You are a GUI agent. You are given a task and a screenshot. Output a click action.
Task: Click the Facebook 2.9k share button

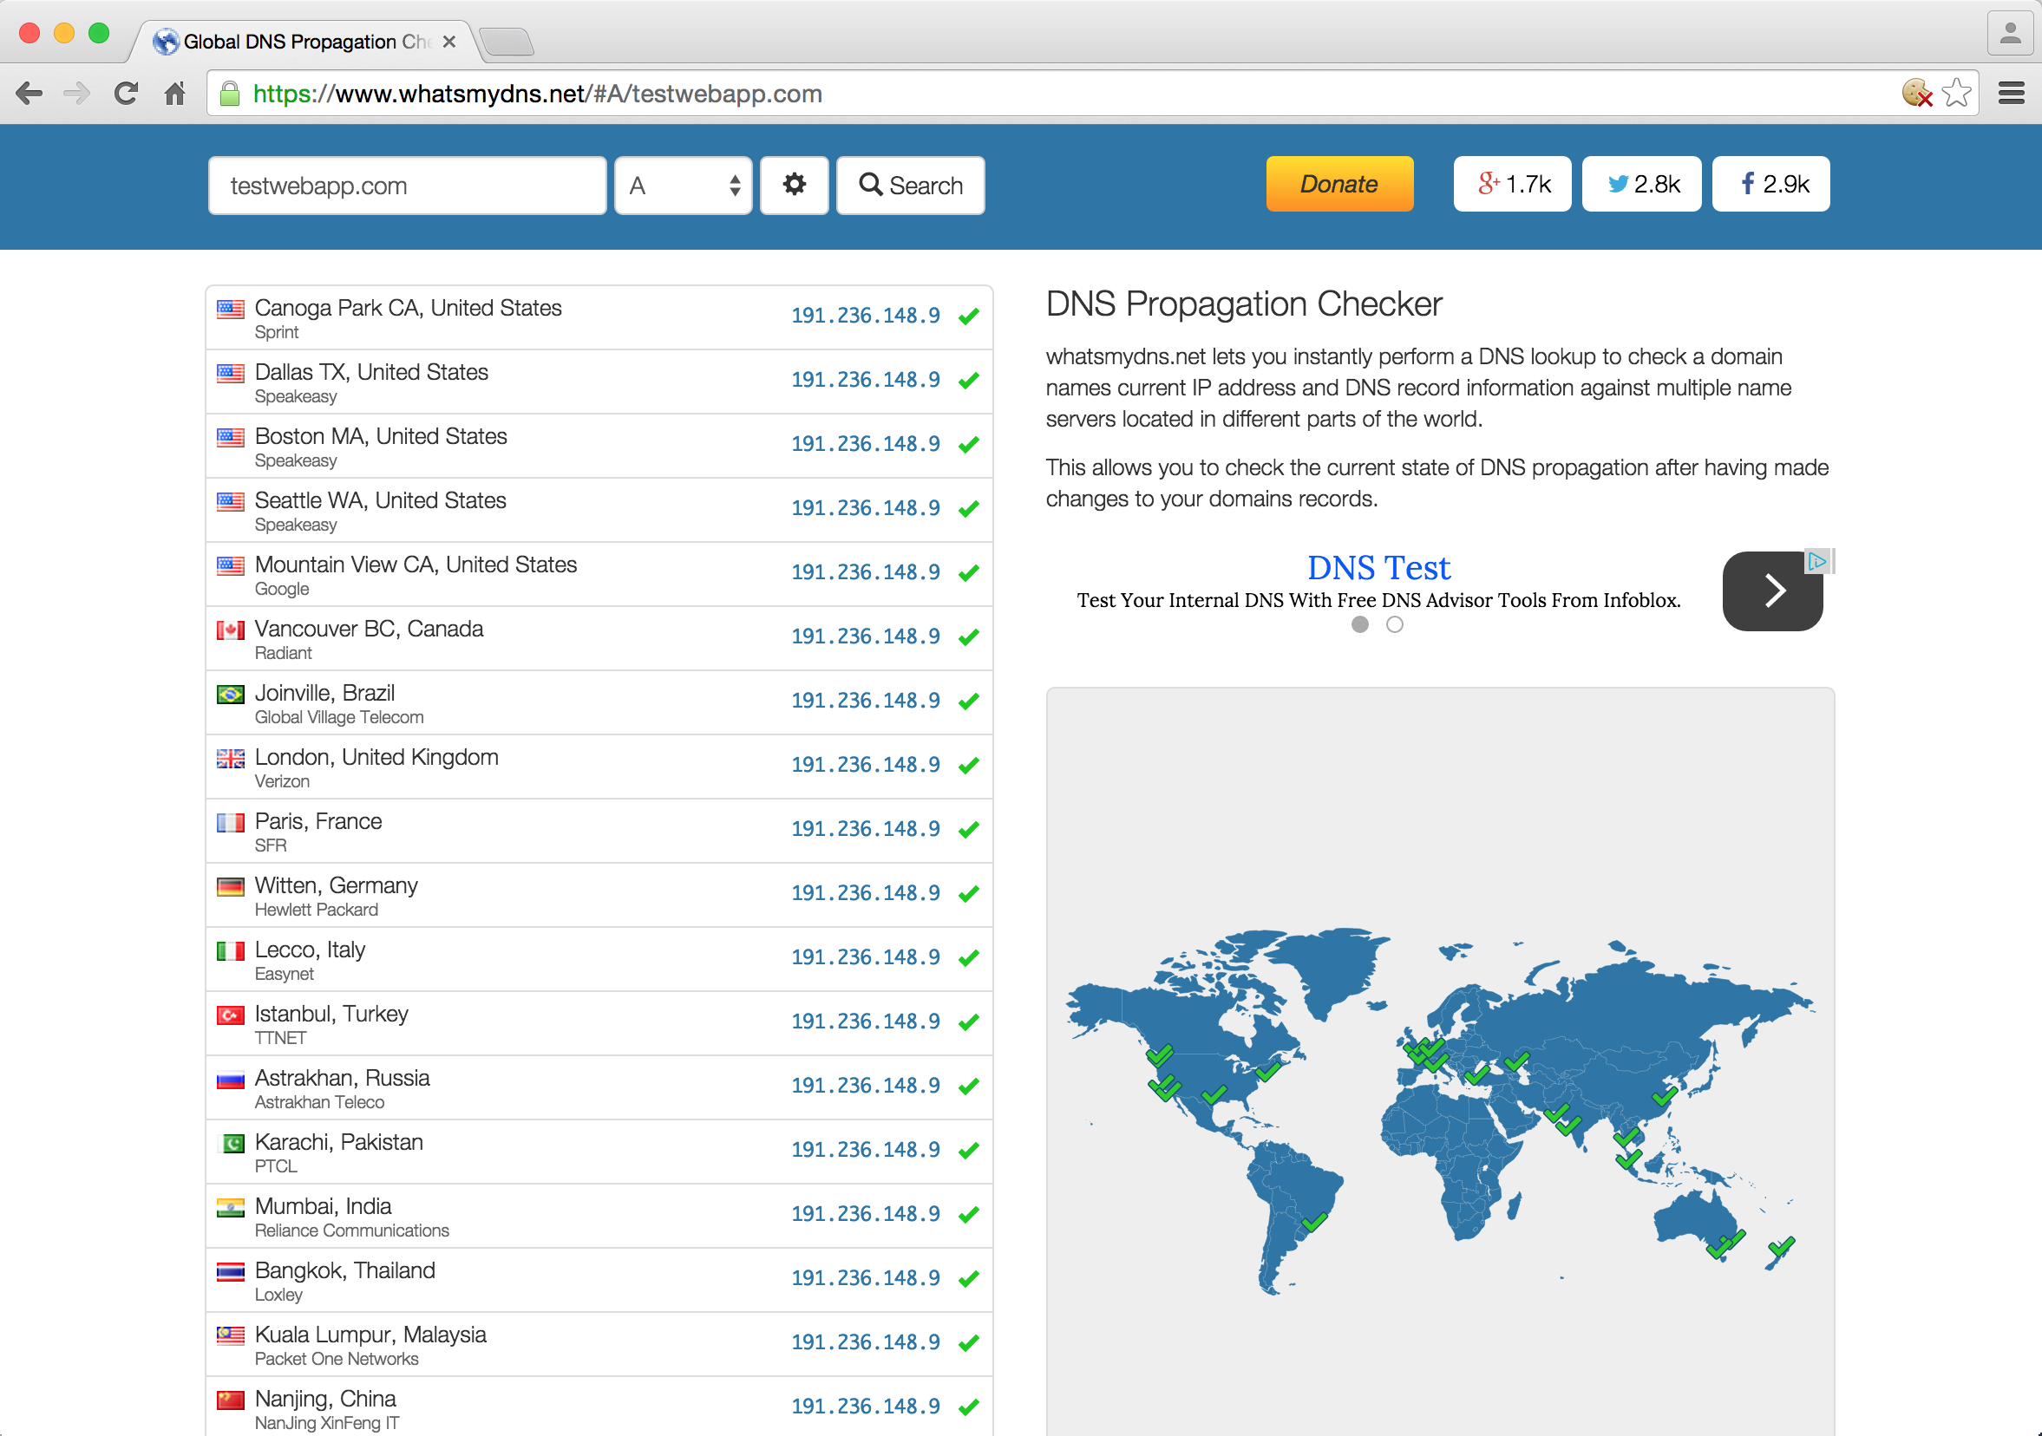(x=1770, y=184)
